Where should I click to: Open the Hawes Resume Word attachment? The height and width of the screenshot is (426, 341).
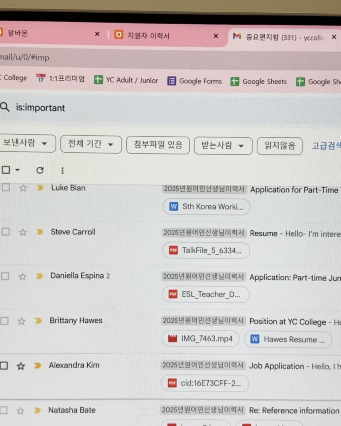(x=288, y=340)
